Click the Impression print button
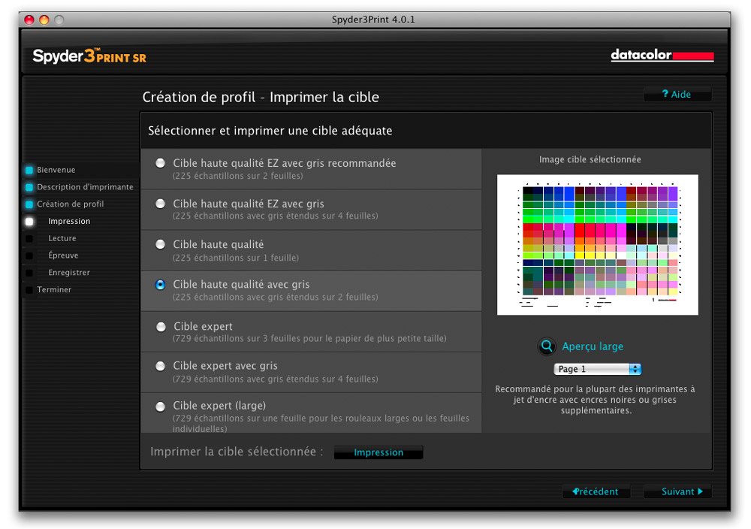The width and height of the screenshot is (751, 529). point(379,452)
